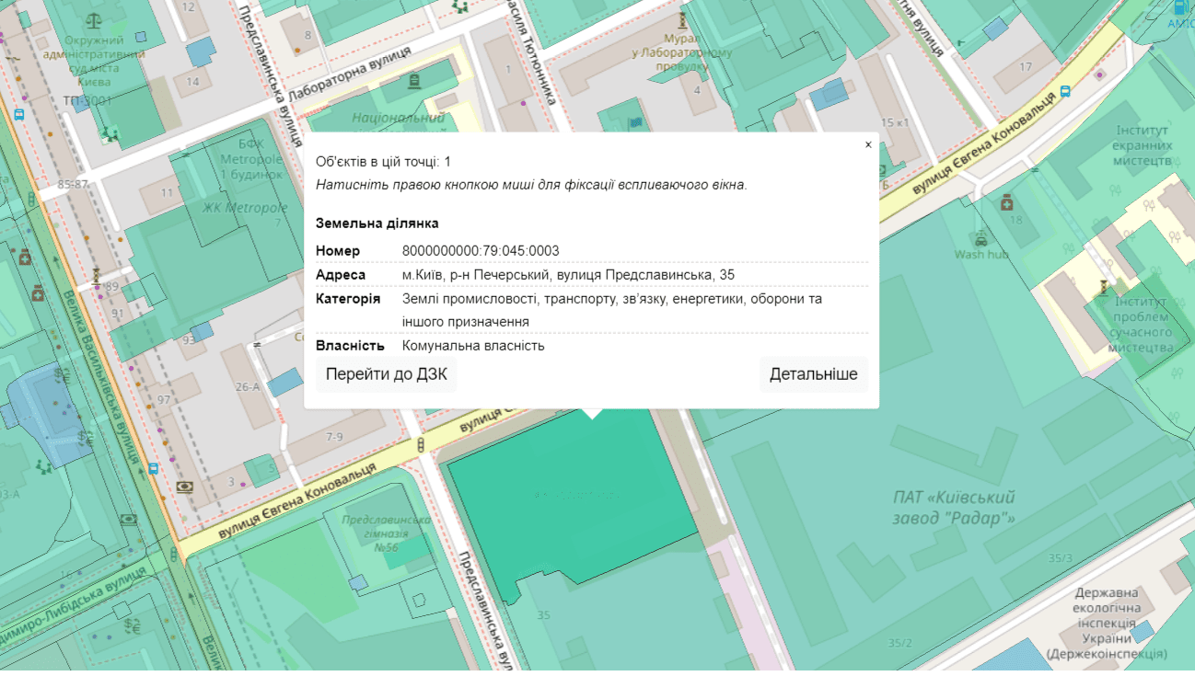This screenshot has height=676, width=1195.
Task: Click the traffic light icon at the intersection
Action: (422, 446)
